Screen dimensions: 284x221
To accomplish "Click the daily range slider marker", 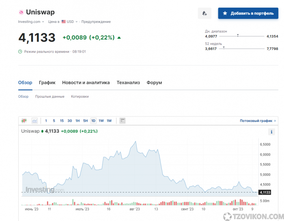I will pyautogui.click(x=238, y=35).
